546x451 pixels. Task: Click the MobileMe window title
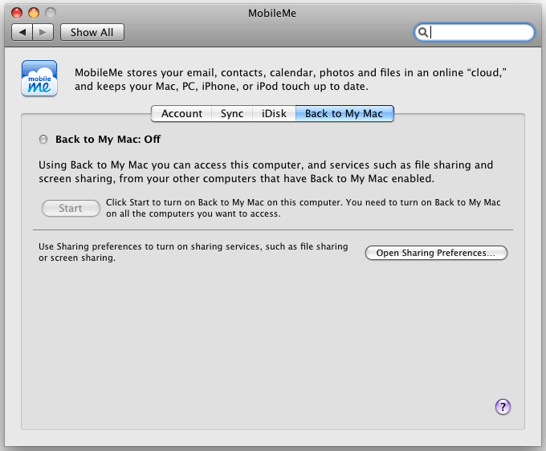click(x=272, y=13)
